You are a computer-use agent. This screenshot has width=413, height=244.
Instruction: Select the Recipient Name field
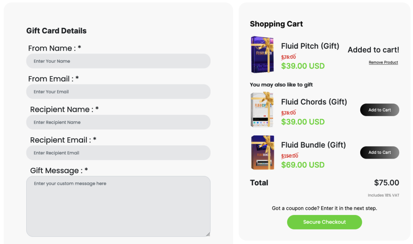118,122
